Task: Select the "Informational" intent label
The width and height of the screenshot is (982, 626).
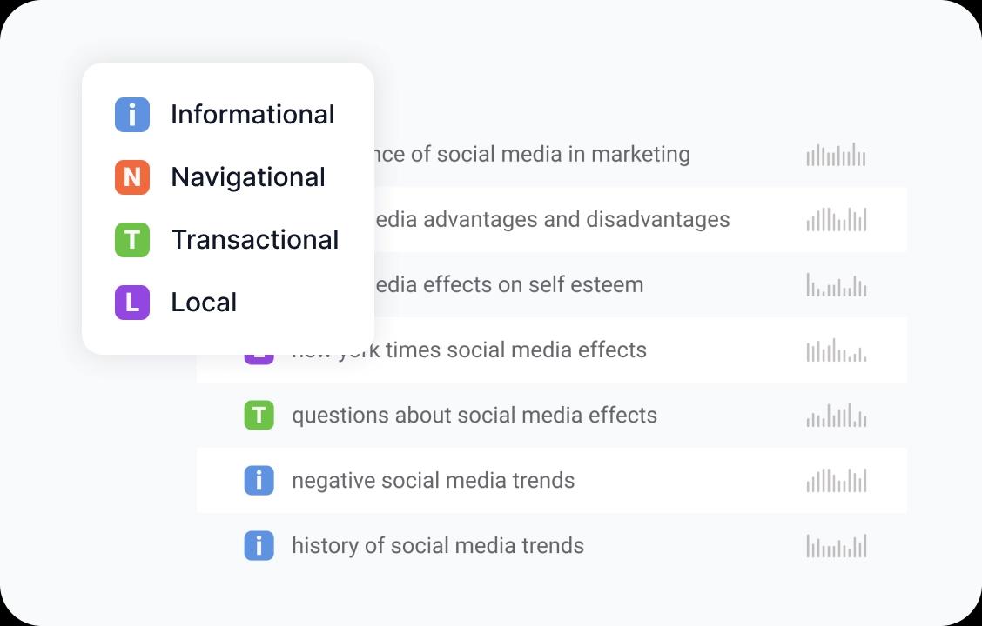Action: pyautogui.click(x=252, y=115)
